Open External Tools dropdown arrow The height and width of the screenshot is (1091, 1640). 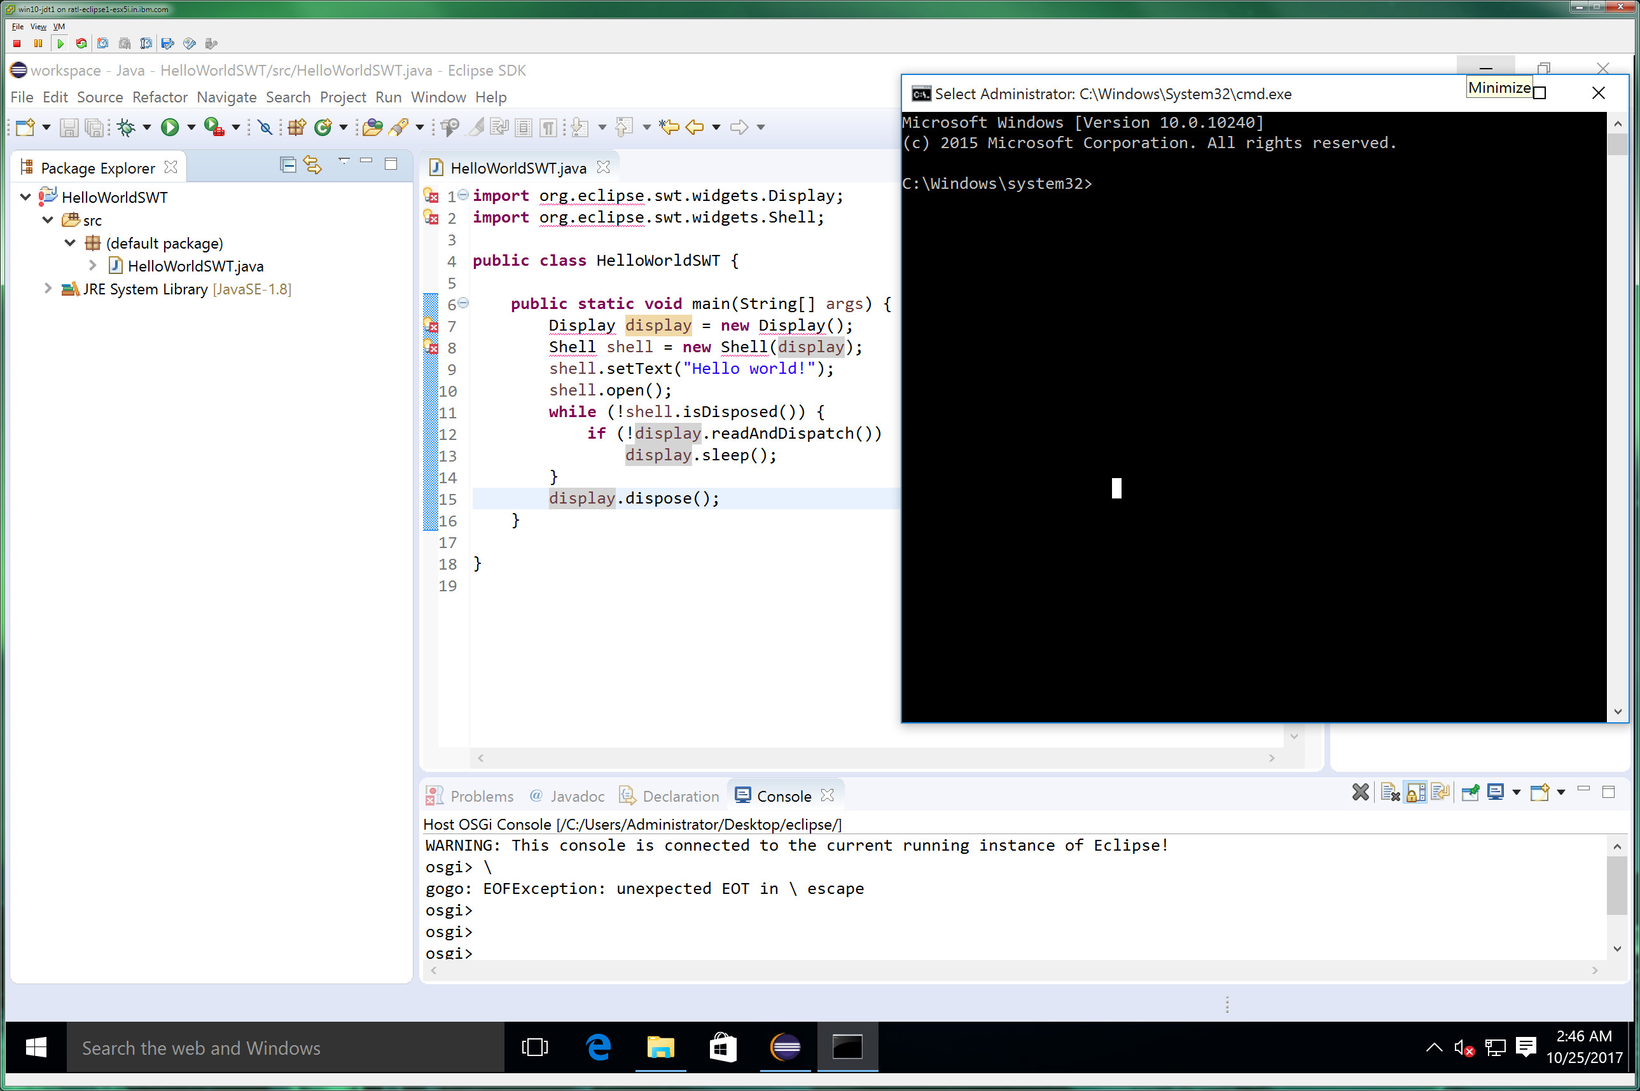(235, 127)
